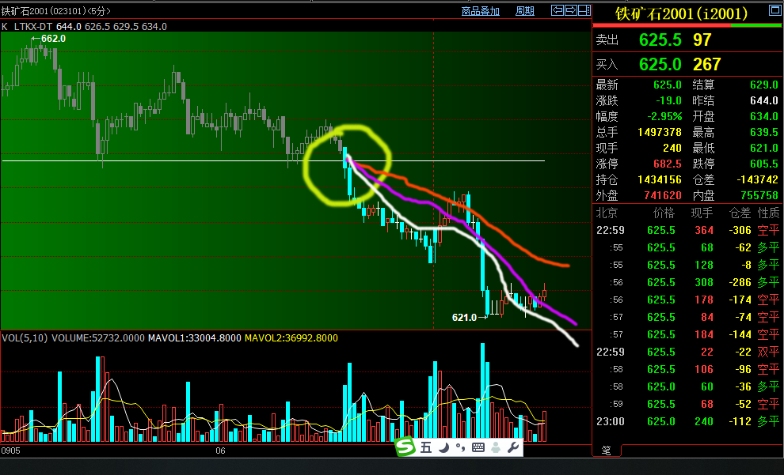Click the 卖出 sell price 625.5
Screen dimensions: 784x475
pos(660,40)
